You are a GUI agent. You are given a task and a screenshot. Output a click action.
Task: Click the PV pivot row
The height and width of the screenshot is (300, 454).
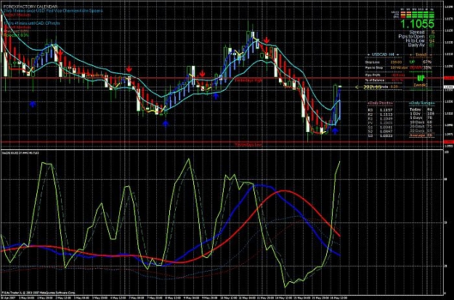380,123
